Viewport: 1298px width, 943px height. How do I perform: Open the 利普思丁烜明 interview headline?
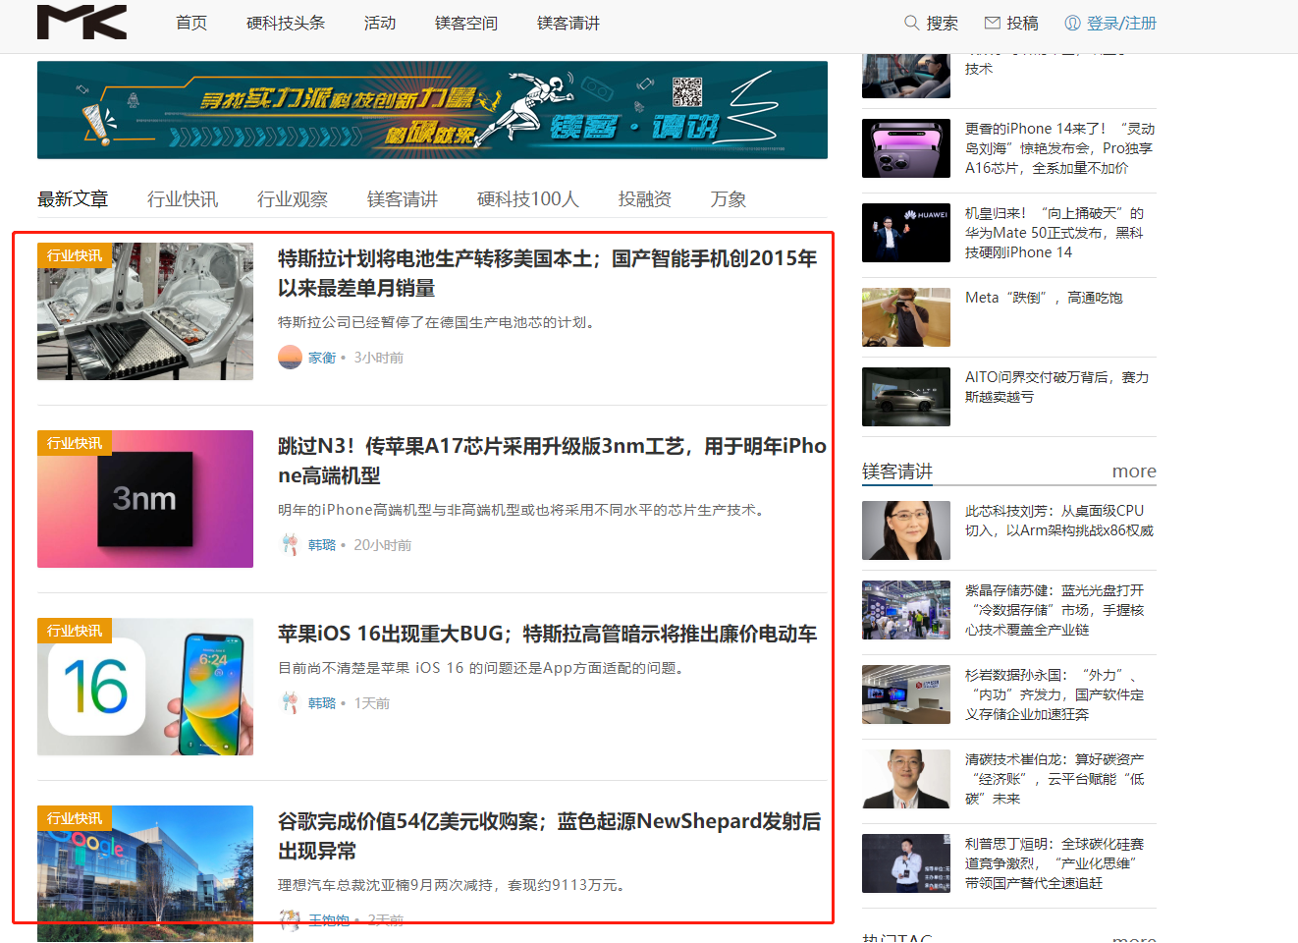pyautogui.click(x=1055, y=863)
